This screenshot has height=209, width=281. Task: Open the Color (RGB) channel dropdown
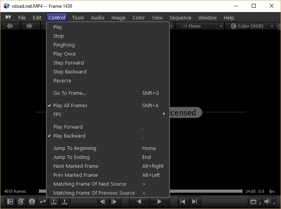click(x=250, y=26)
